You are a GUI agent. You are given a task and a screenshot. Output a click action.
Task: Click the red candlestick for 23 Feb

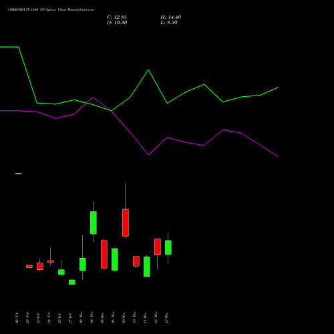point(40,267)
